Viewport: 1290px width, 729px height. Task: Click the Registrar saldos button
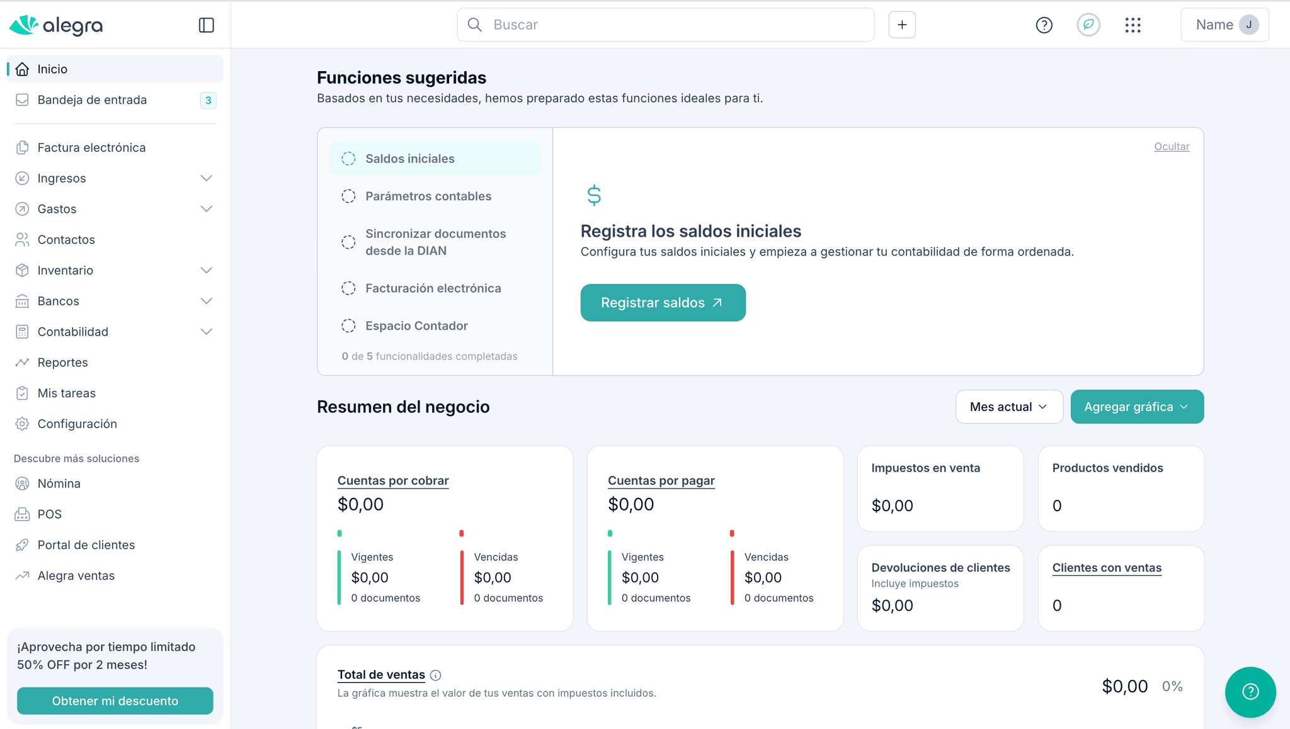point(663,303)
